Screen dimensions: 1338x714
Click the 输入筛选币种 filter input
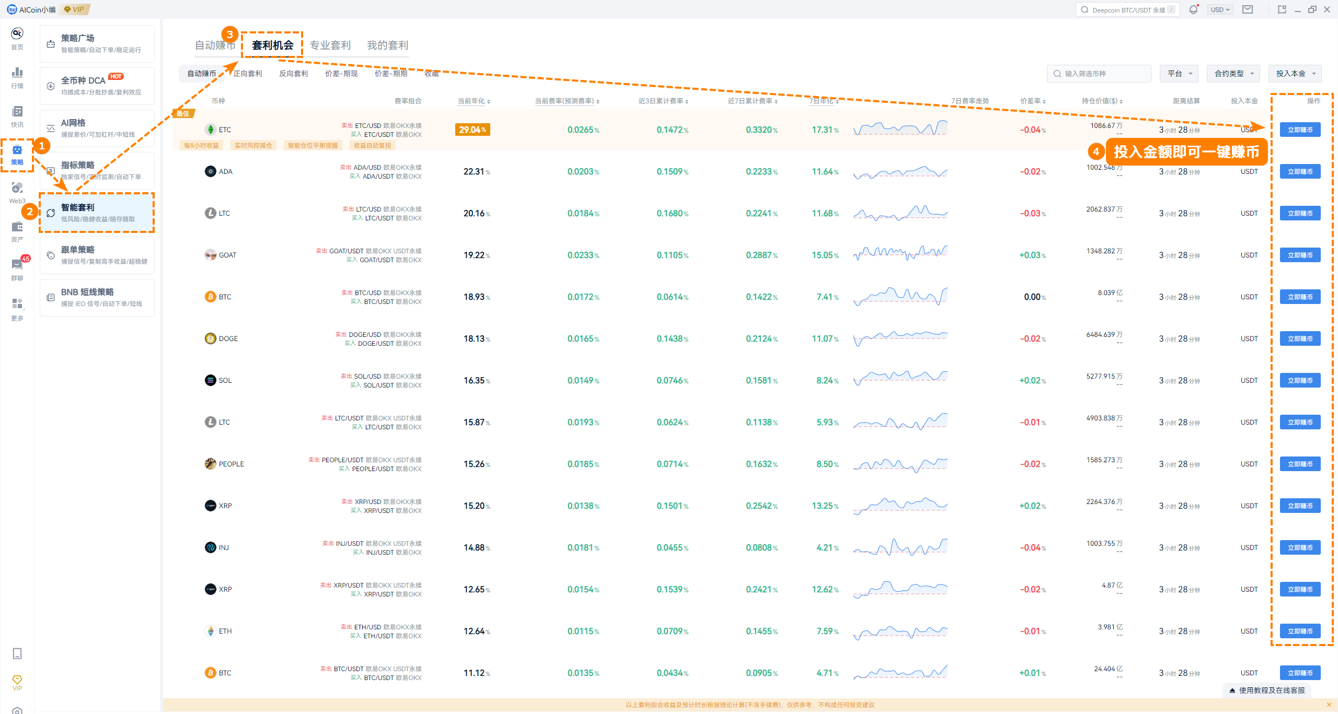(1099, 74)
